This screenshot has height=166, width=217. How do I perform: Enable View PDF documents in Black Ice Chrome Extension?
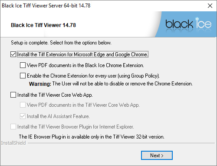(23, 65)
